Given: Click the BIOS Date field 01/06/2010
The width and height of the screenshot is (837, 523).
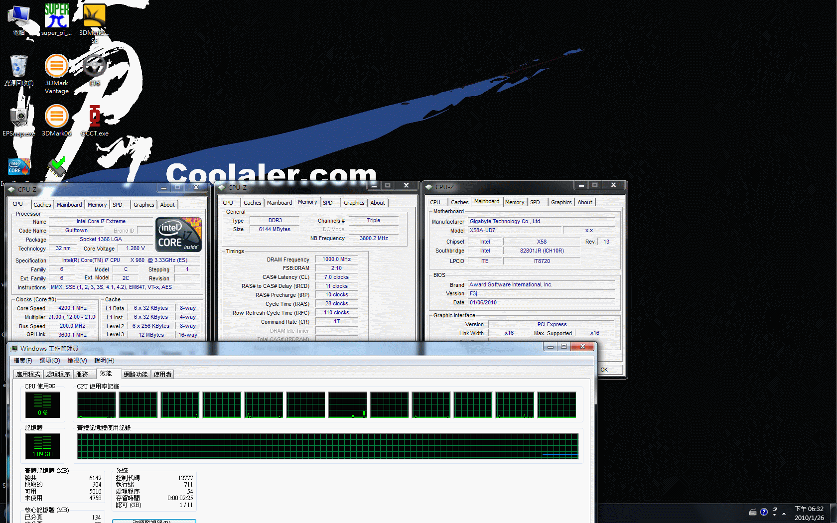Looking at the screenshot, I should tap(542, 303).
